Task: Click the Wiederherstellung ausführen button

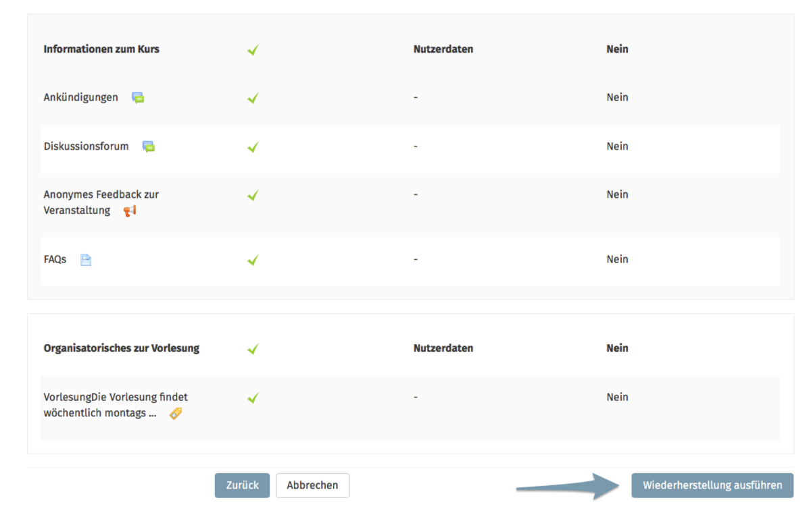Action: tap(712, 485)
